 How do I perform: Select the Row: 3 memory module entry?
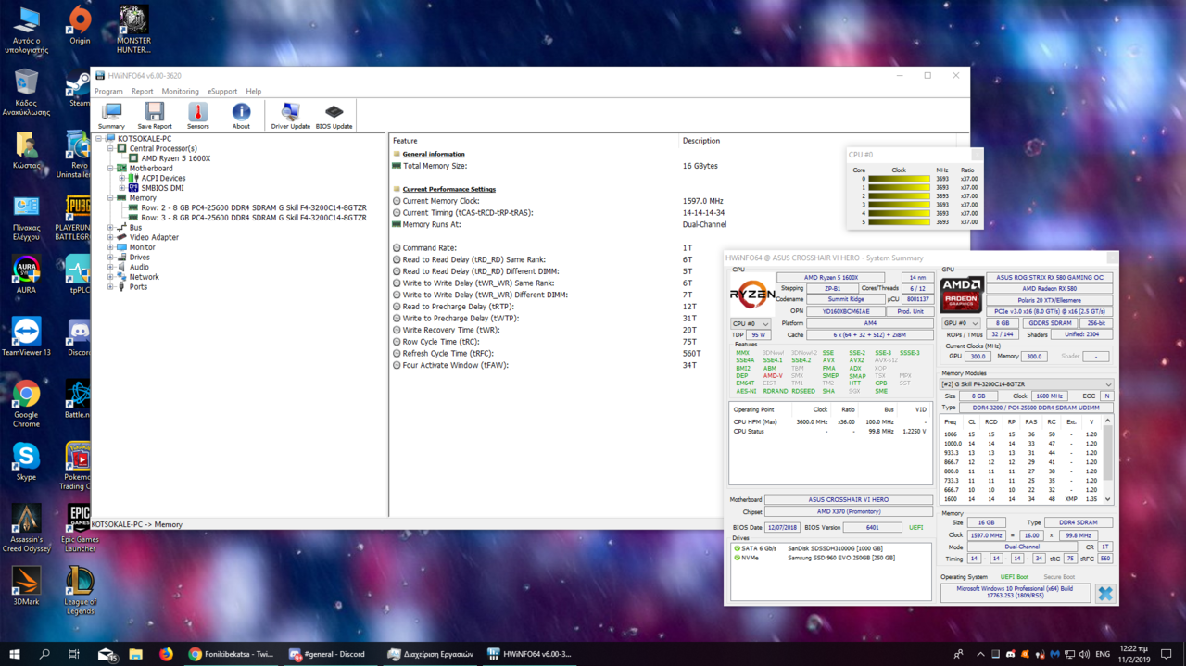pos(253,218)
